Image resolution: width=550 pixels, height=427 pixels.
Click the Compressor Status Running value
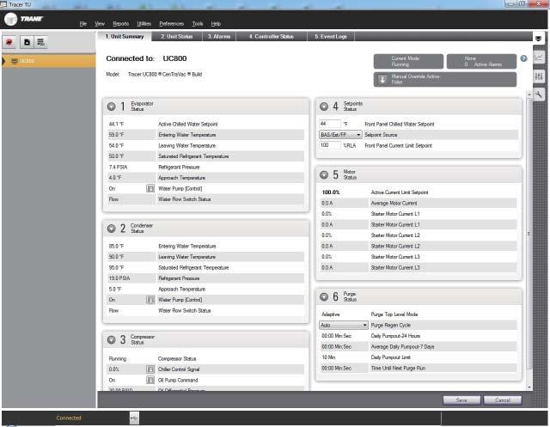tap(118, 358)
